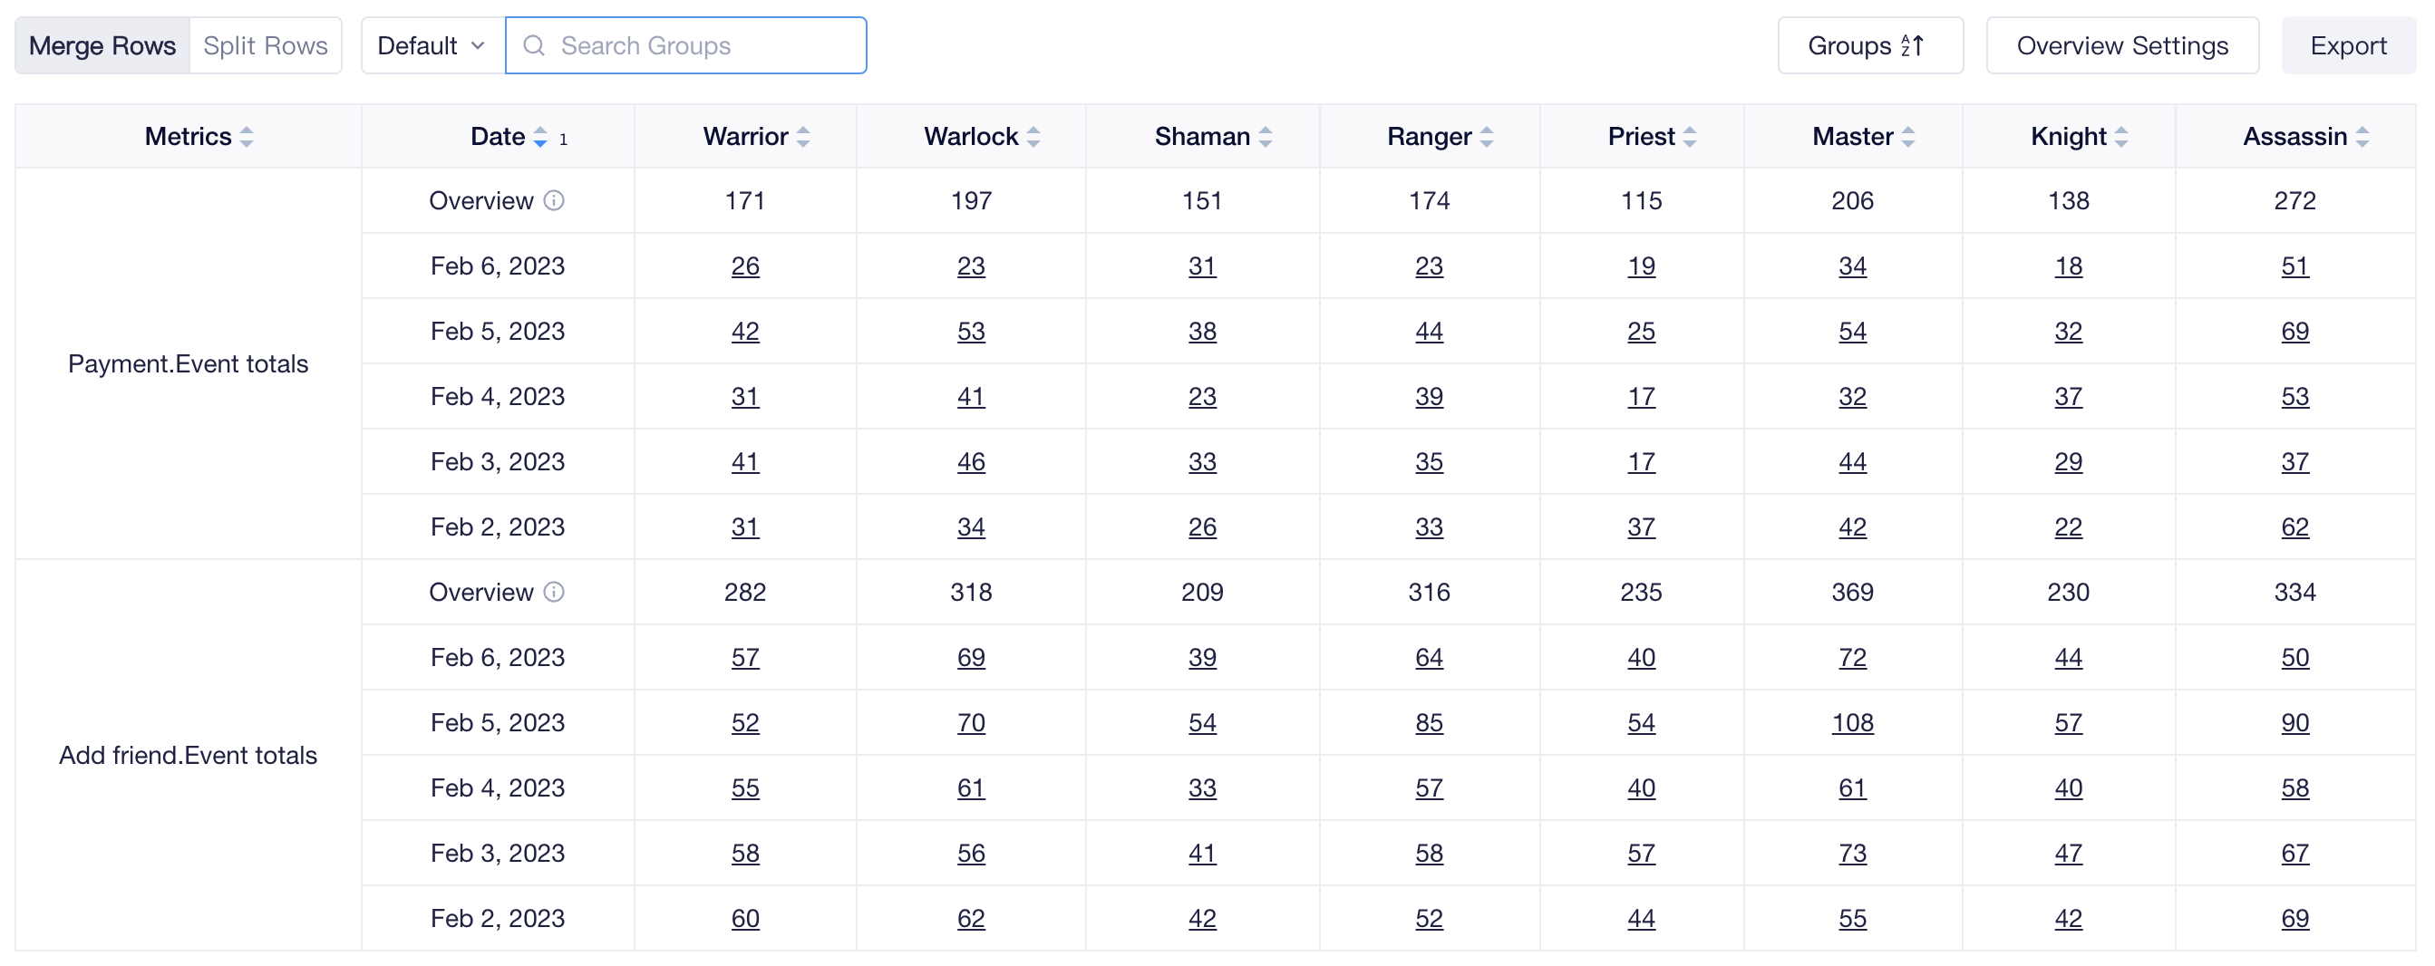Click the Warlock column sort icon
This screenshot has height=966, width=2435.
[x=1033, y=137]
